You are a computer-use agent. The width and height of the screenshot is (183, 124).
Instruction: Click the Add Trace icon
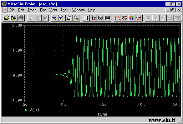(117, 18)
